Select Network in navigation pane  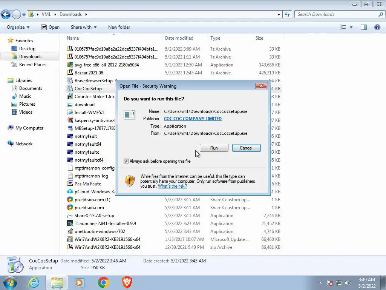pyautogui.click(x=24, y=144)
